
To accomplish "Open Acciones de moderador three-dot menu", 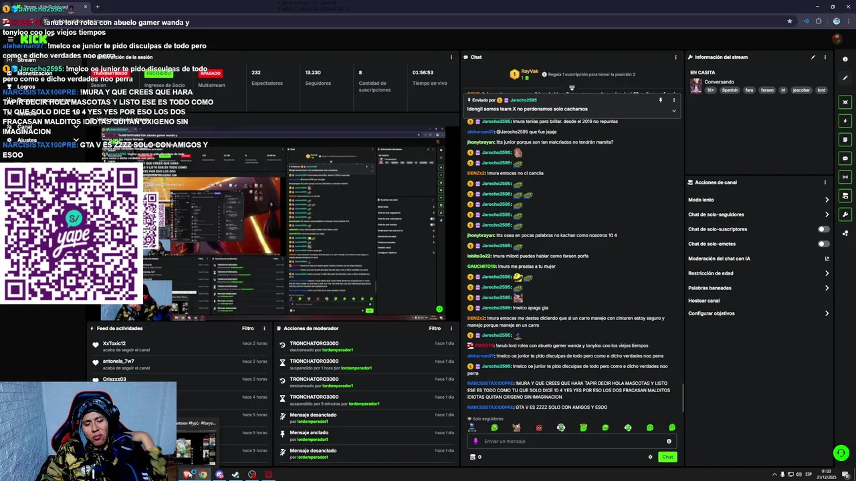I will pyautogui.click(x=451, y=329).
